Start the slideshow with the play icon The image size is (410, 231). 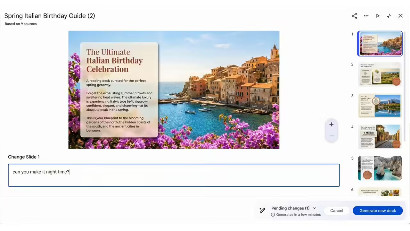(378, 16)
